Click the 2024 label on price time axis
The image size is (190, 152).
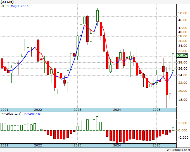[x=117, y=110]
